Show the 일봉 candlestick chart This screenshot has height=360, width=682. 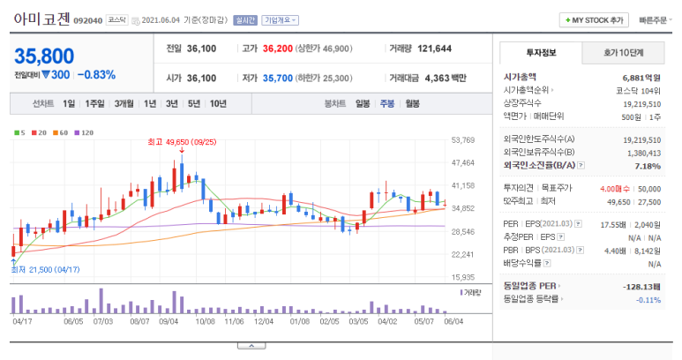tap(363, 103)
